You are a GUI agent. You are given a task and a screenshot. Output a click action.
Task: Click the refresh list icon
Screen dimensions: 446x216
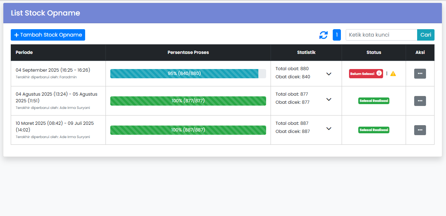(323, 35)
